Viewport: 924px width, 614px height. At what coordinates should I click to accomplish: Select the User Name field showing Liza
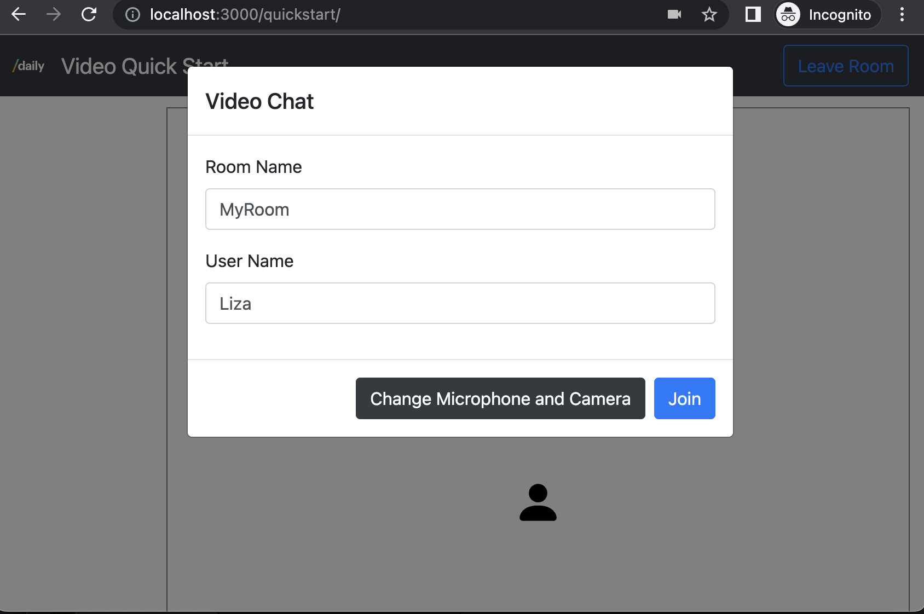460,303
